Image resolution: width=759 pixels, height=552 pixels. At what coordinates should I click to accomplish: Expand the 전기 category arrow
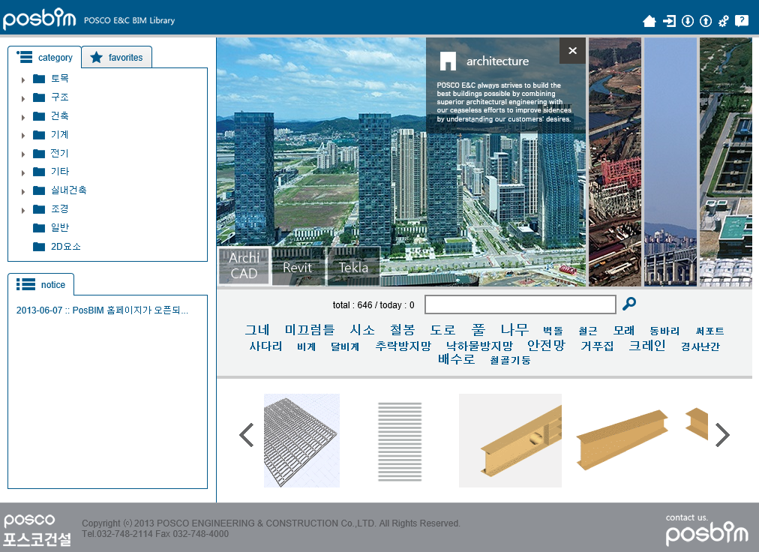22,154
